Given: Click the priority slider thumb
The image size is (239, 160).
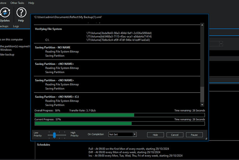Looking at the screenshot, I should pos(54,135).
